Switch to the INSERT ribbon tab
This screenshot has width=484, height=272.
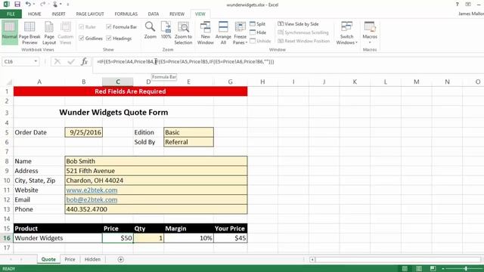point(59,14)
